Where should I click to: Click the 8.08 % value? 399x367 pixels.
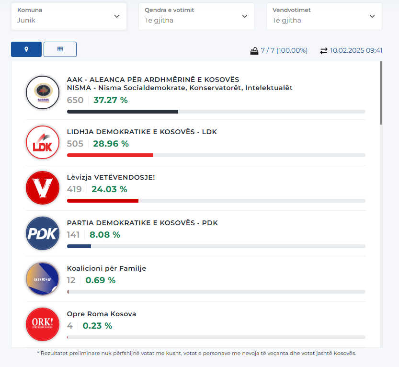point(105,235)
